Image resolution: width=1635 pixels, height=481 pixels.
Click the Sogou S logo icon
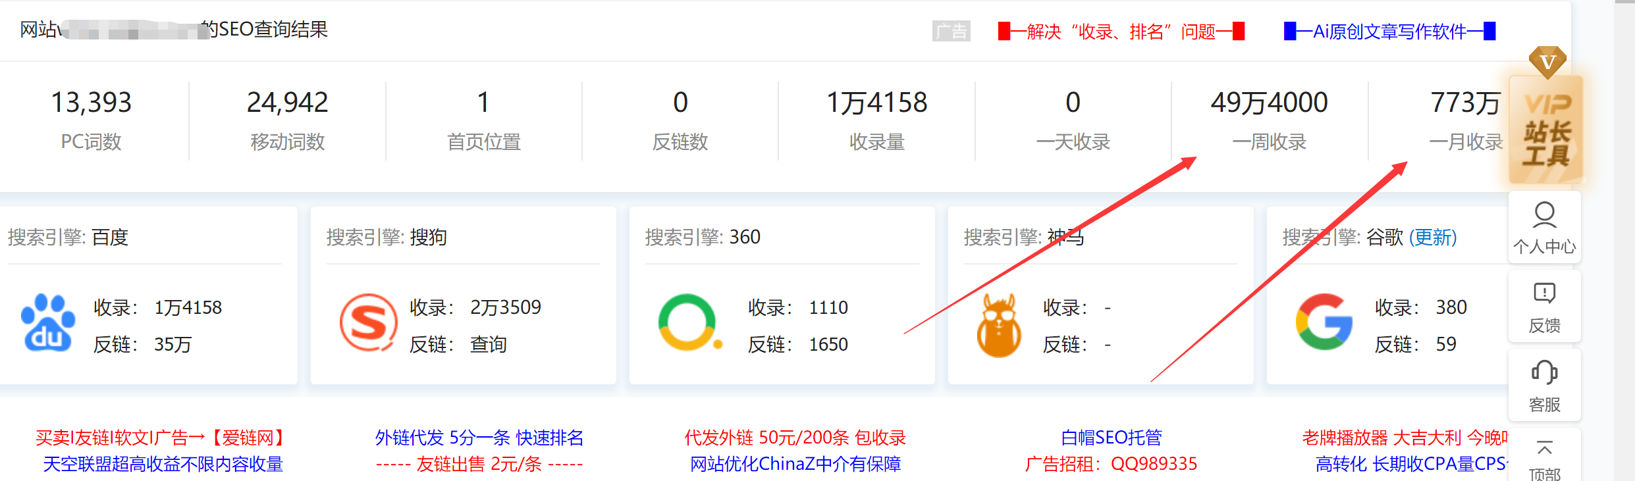(368, 323)
